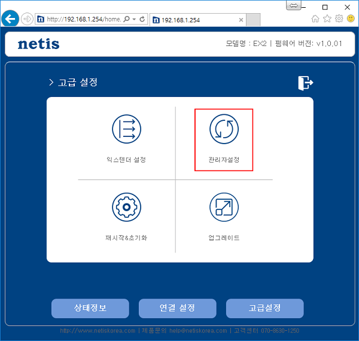Click the 익스텐더 설정 text label
This screenshot has height=341, width=359.
coord(126,160)
